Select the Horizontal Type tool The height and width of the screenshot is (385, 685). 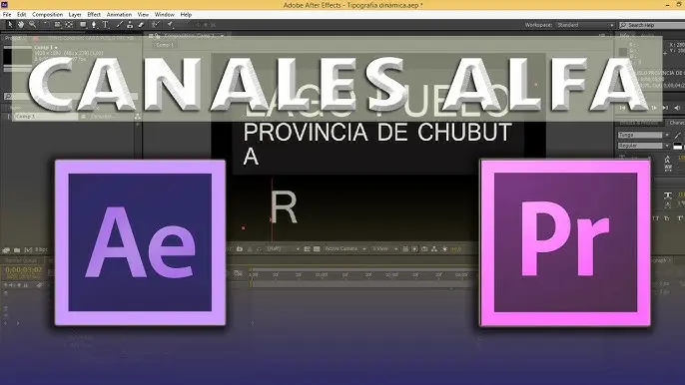coord(105,25)
